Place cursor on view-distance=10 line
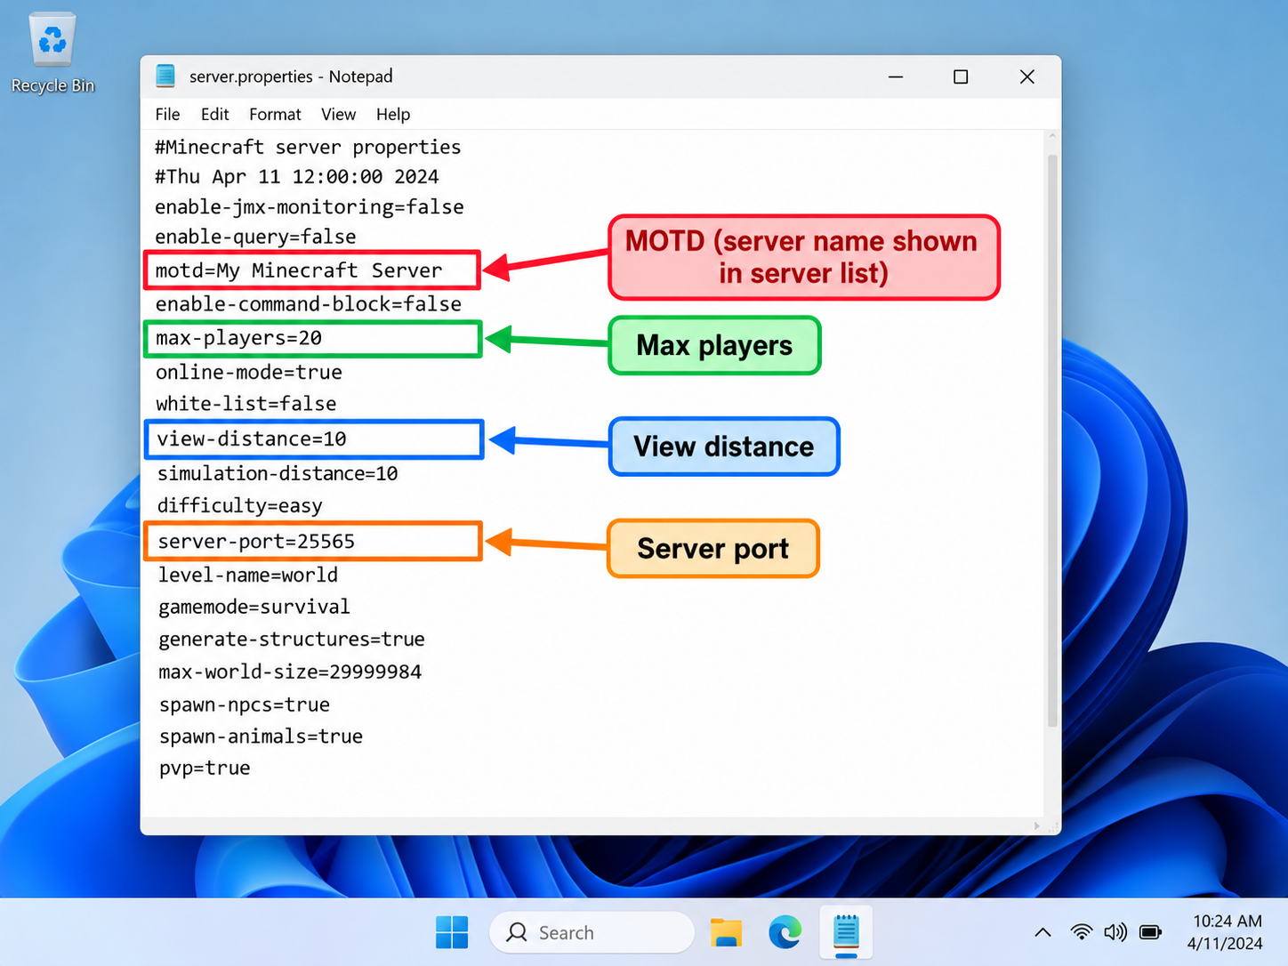The width and height of the screenshot is (1288, 966). (252, 439)
